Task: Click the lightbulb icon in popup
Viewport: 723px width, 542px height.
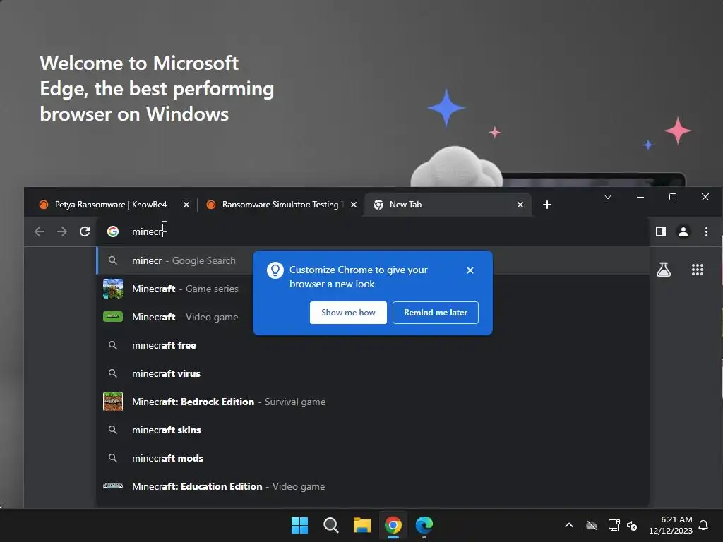Action: (275, 270)
